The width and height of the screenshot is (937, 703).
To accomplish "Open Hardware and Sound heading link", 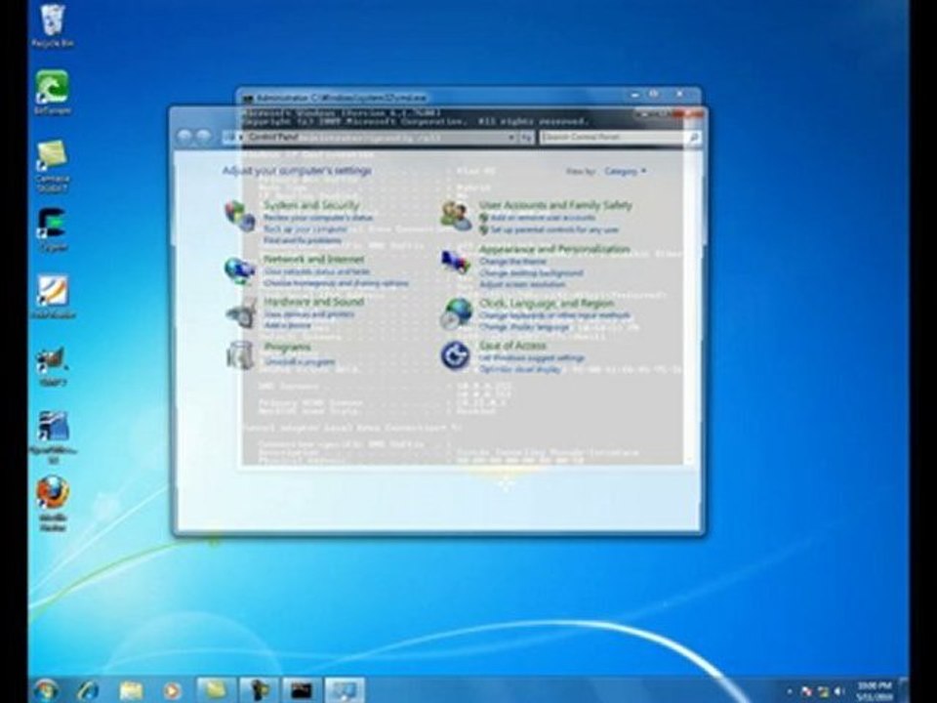I will (313, 302).
